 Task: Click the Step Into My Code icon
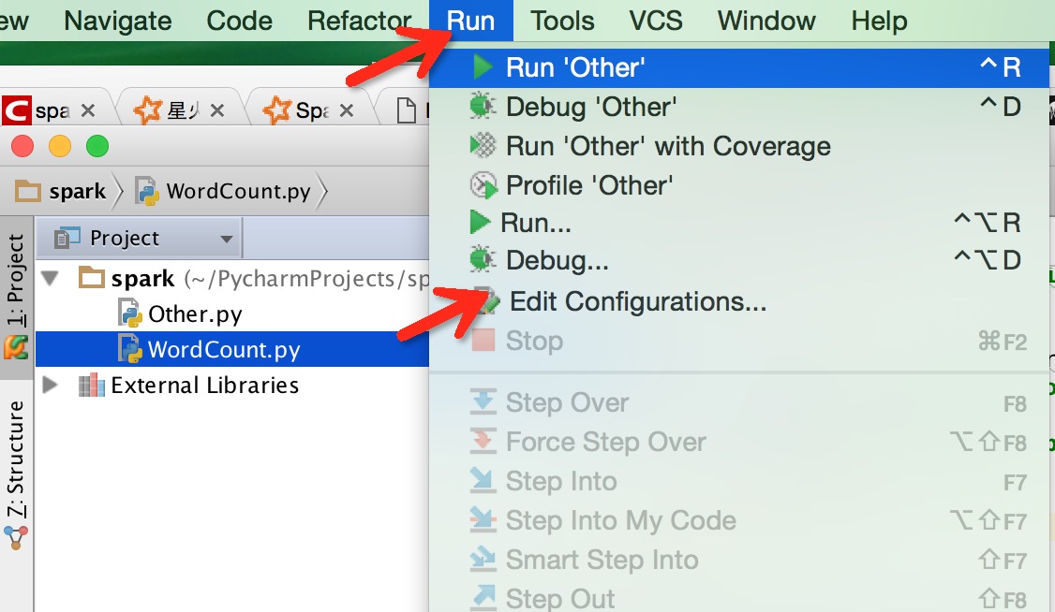(483, 519)
